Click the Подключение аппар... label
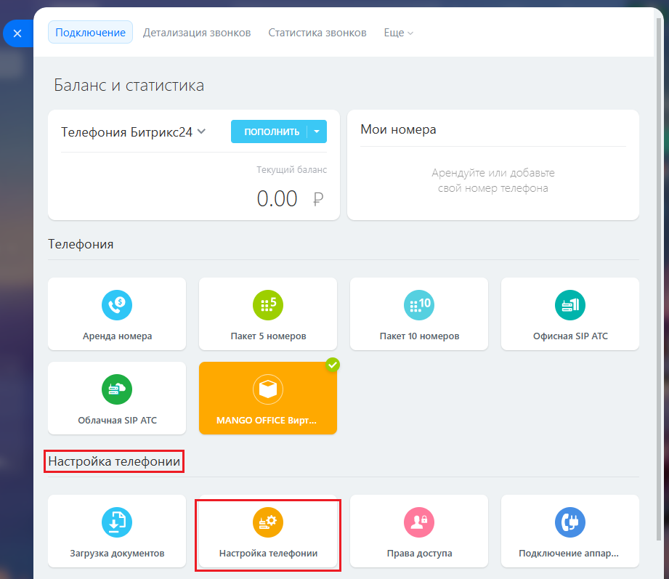 (x=568, y=554)
